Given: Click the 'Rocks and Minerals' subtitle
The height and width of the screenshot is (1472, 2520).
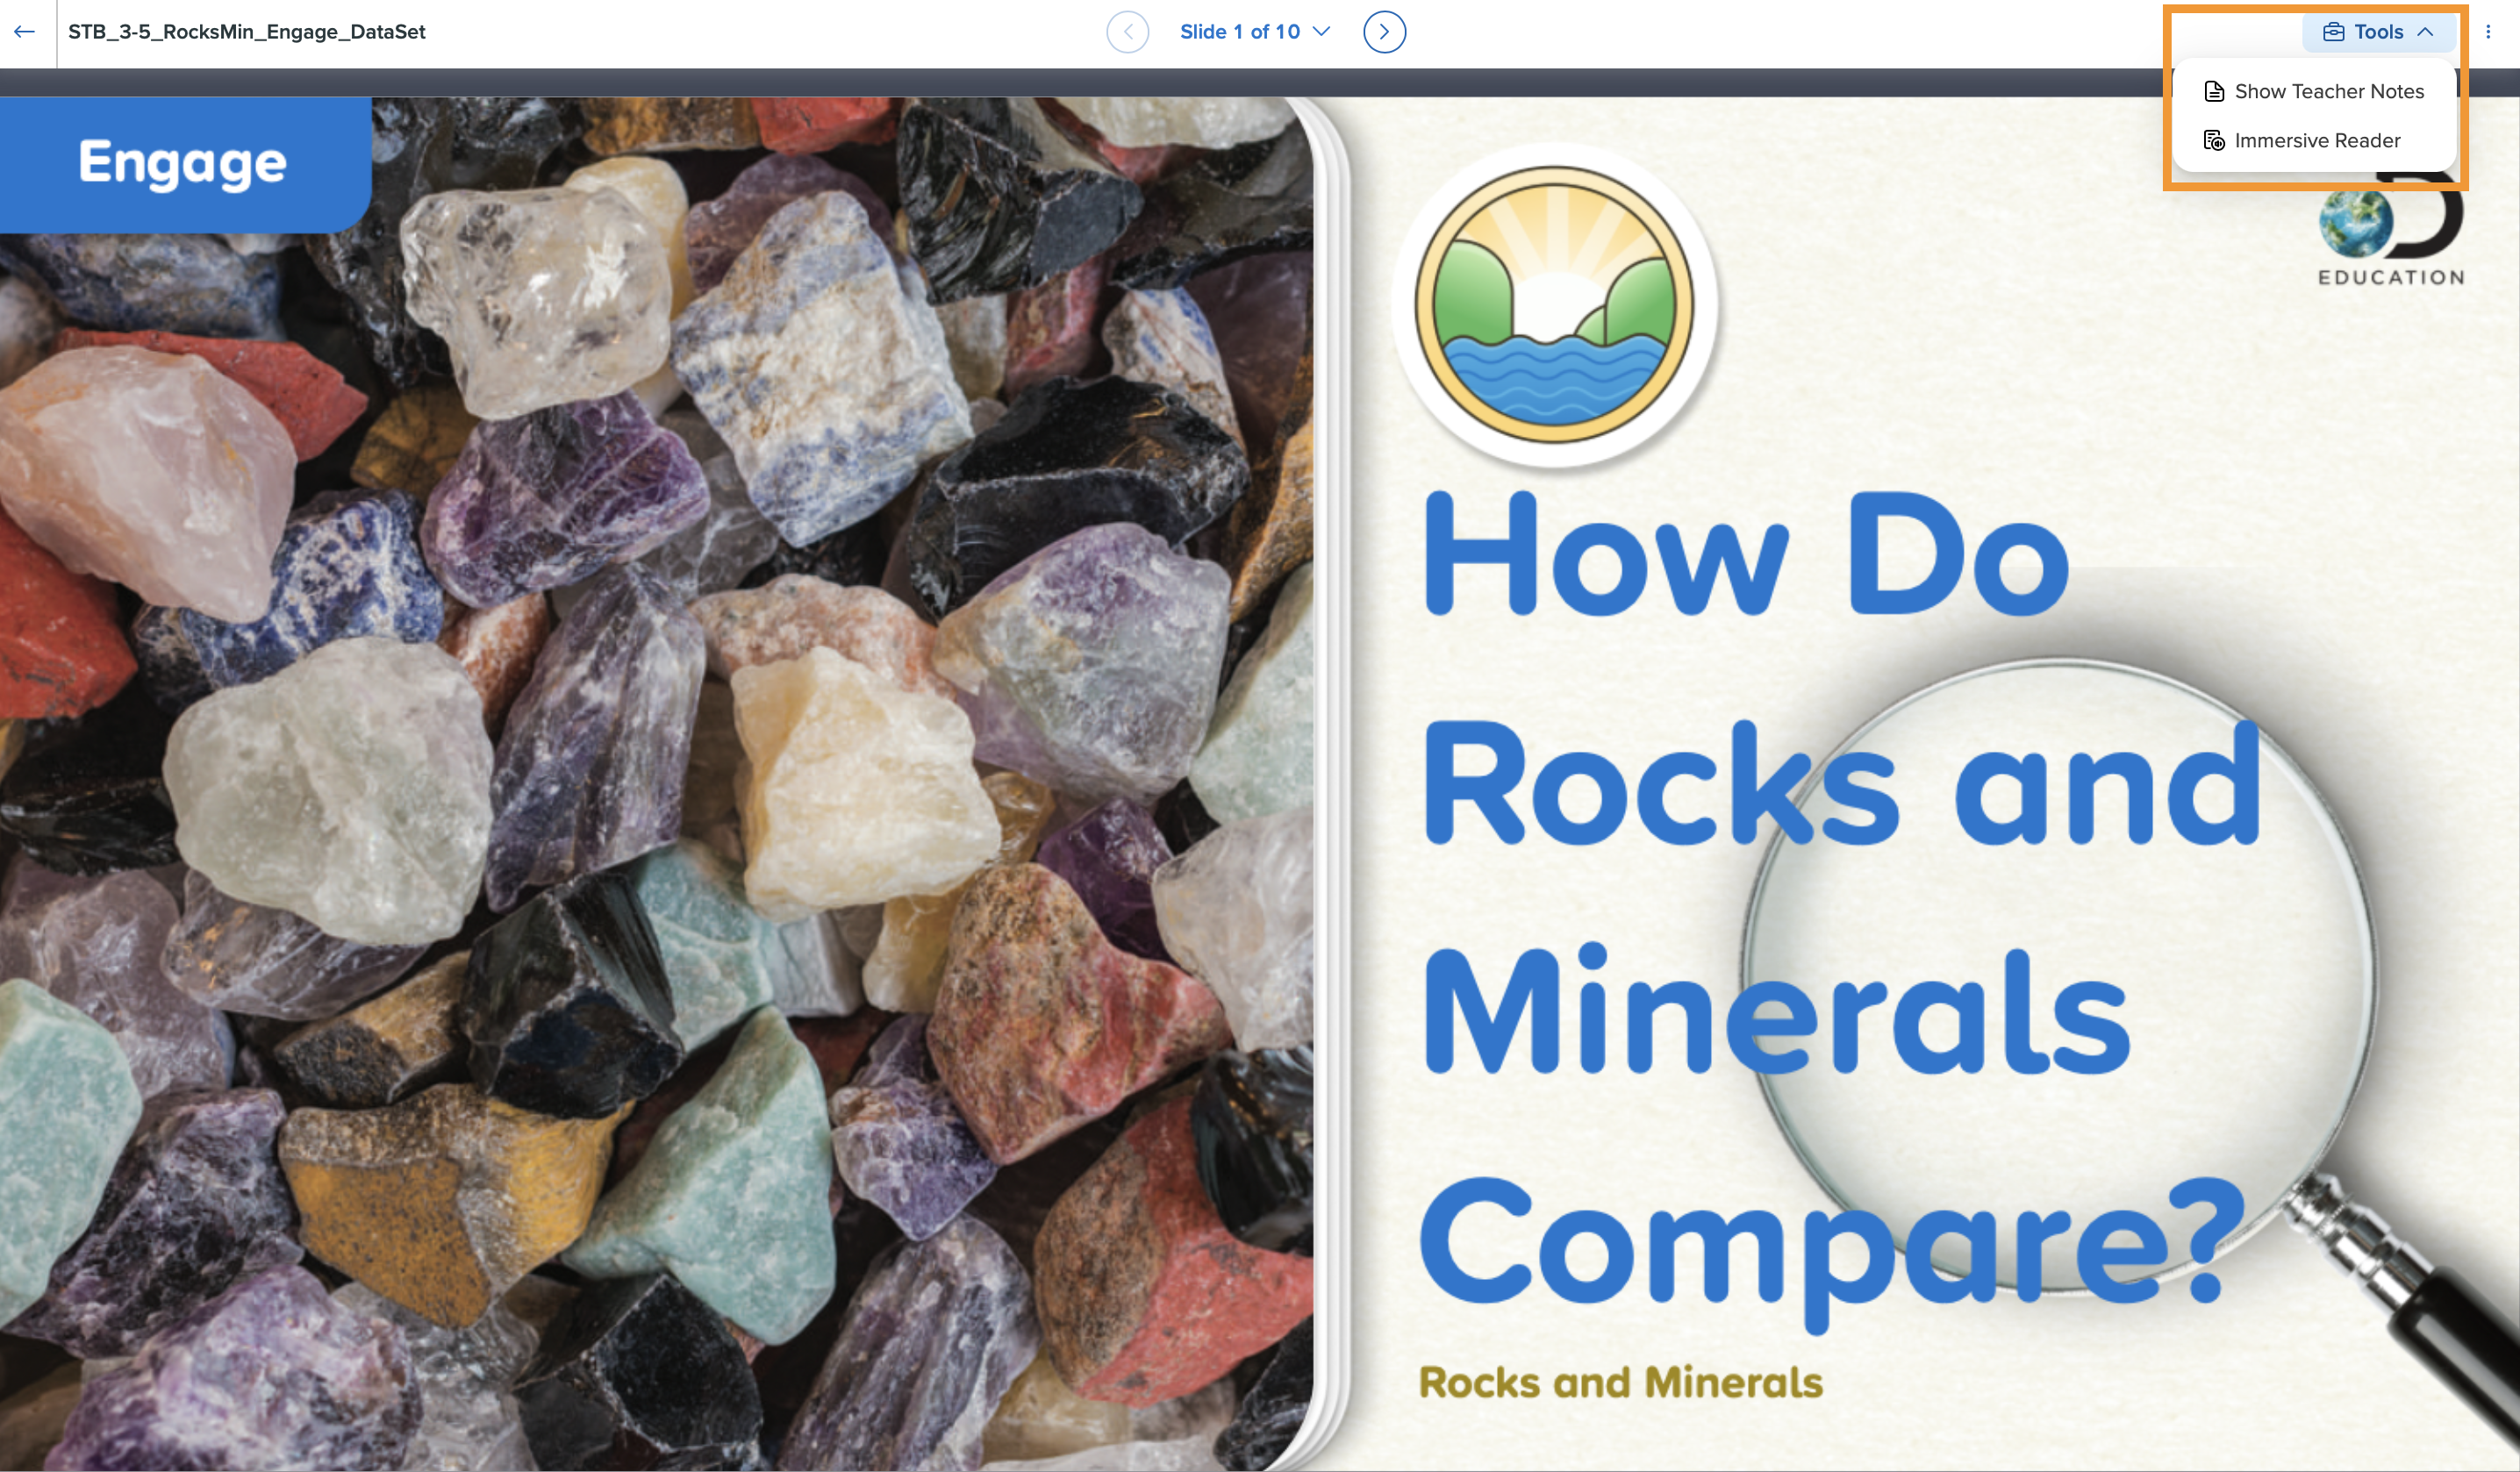Looking at the screenshot, I should (1620, 1382).
